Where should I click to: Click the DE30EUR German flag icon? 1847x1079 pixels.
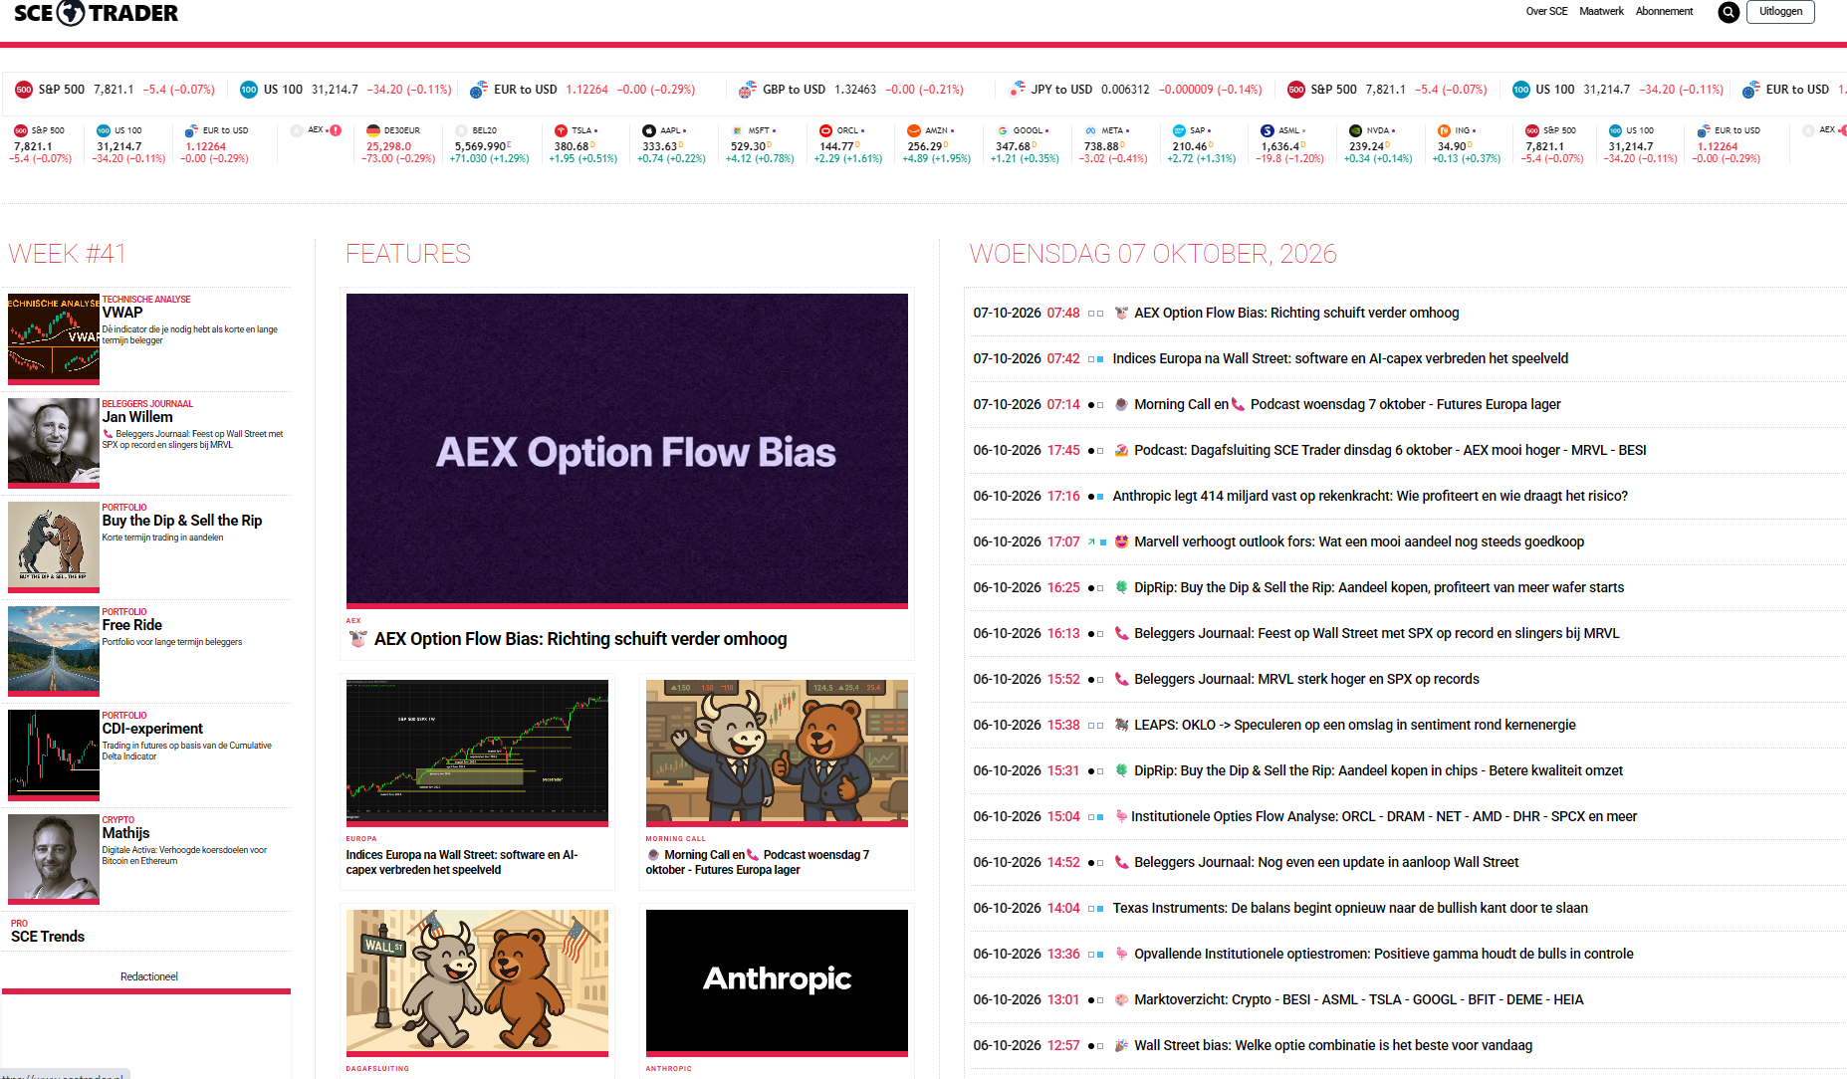click(373, 130)
